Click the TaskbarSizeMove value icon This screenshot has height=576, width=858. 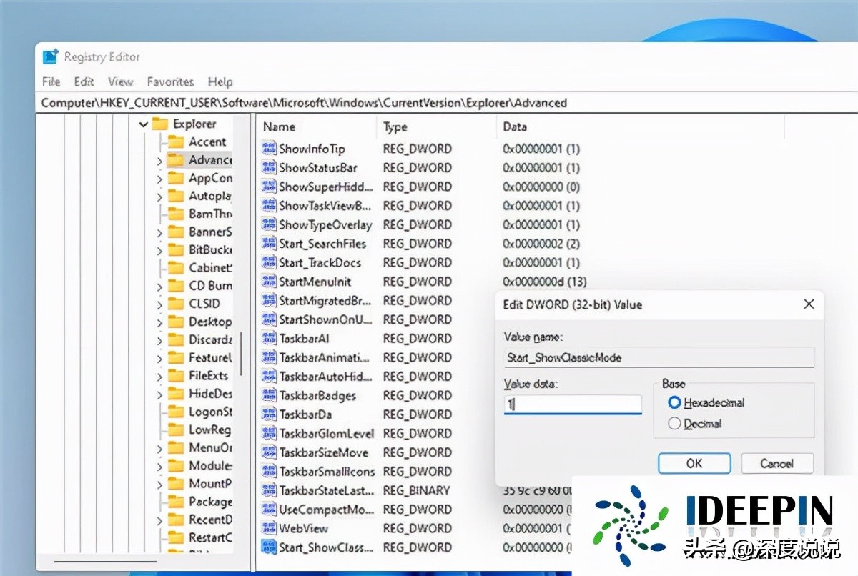(x=269, y=452)
